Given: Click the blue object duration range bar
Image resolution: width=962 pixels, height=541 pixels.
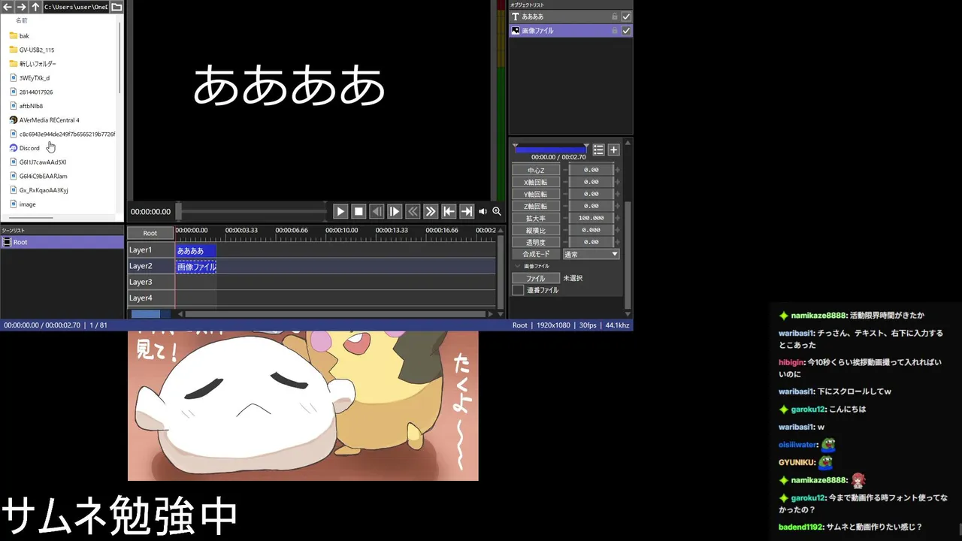Looking at the screenshot, I should [551, 150].
